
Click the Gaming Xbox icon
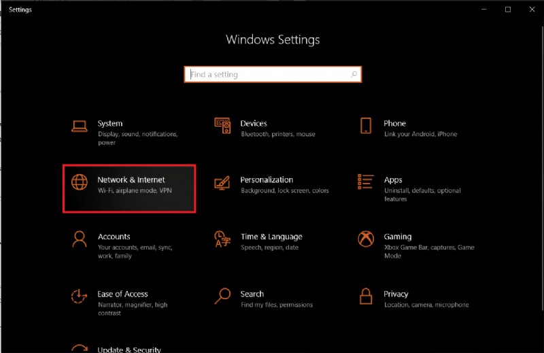(x=366, y=239)
